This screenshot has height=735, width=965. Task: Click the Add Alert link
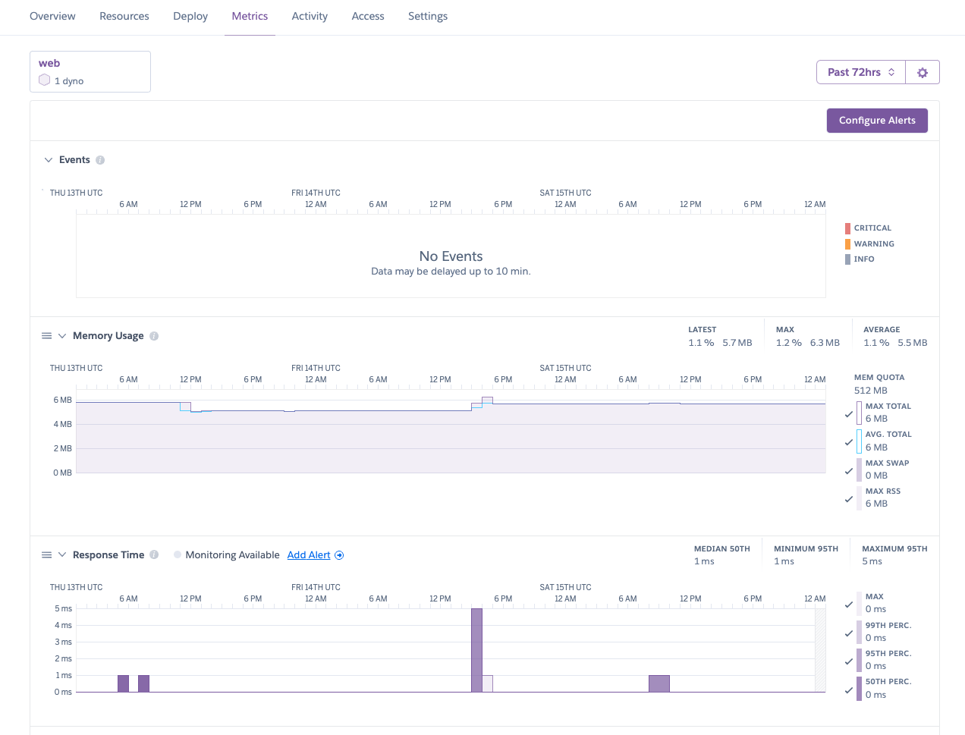pyautogui.click(x=309, y=554)
